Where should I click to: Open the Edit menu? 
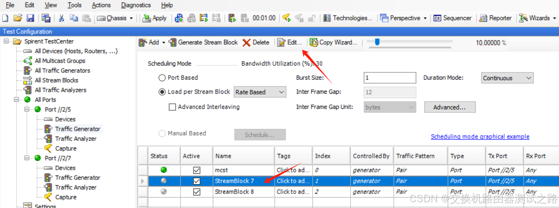click(x=30, y=5)
